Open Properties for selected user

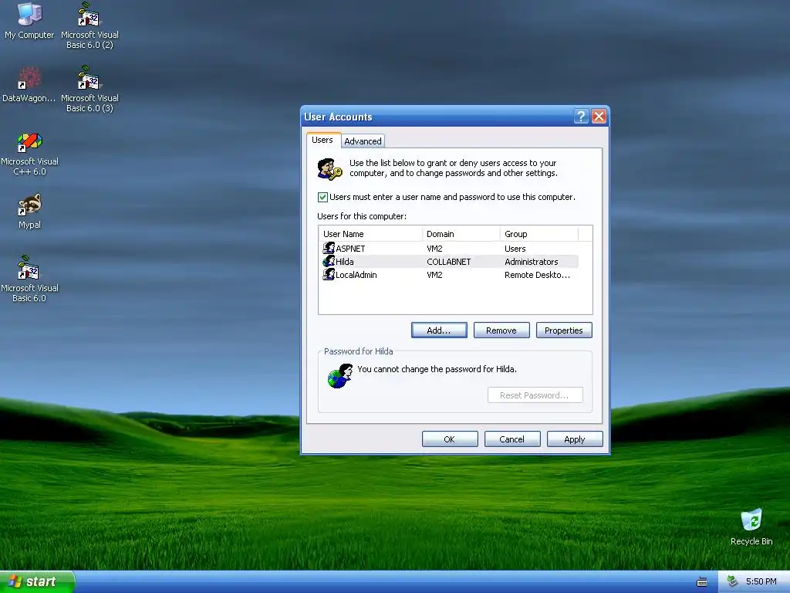pos(564,330)
